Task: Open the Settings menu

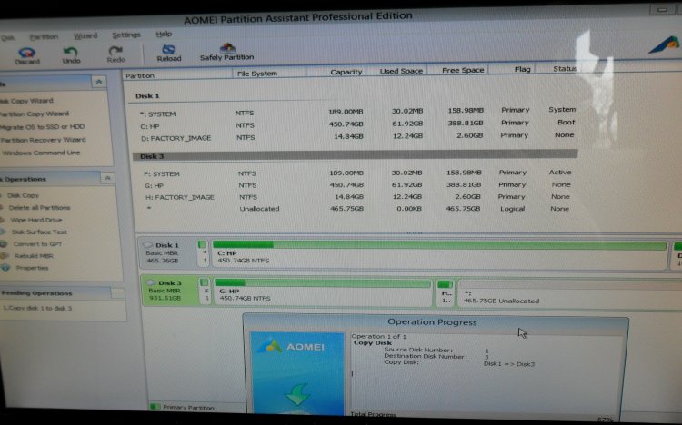Action: (126, 35)
